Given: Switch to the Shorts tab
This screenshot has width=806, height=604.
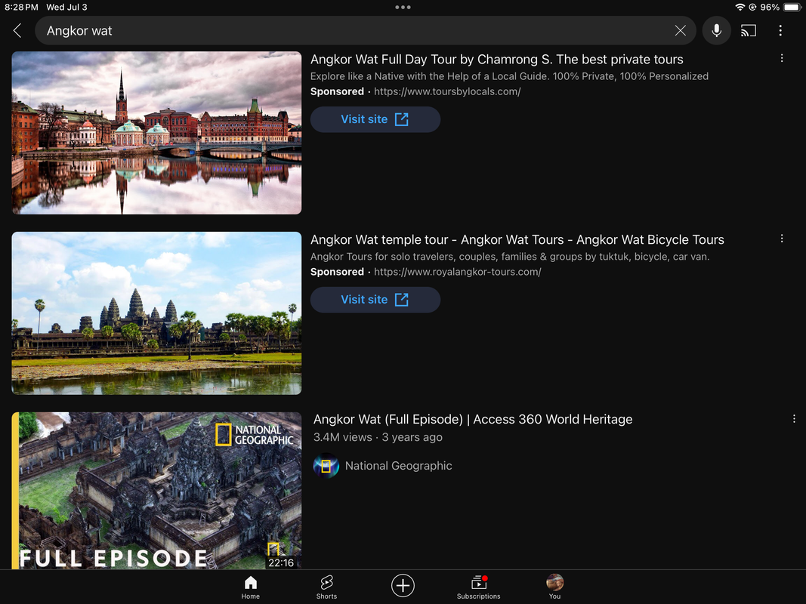Looking at the screenshot, I should pyautogui.click(x=326, y=587).
